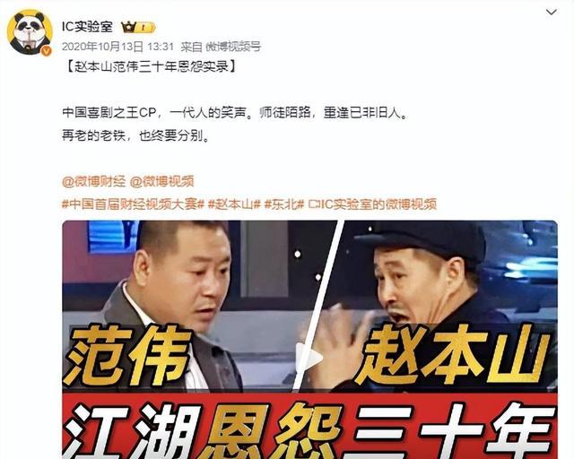Open the IC实验室 username link
Image resolution: width=574 pixels, height=459 pixels.
point(87,27)
